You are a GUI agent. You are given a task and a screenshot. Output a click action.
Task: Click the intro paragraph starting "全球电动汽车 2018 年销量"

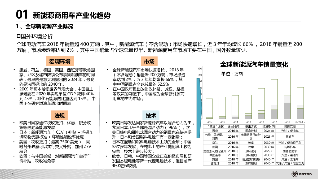coord(159,47)
